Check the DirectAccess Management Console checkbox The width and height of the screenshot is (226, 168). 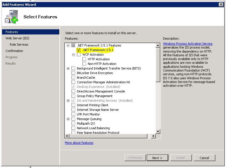click(73, 91)
